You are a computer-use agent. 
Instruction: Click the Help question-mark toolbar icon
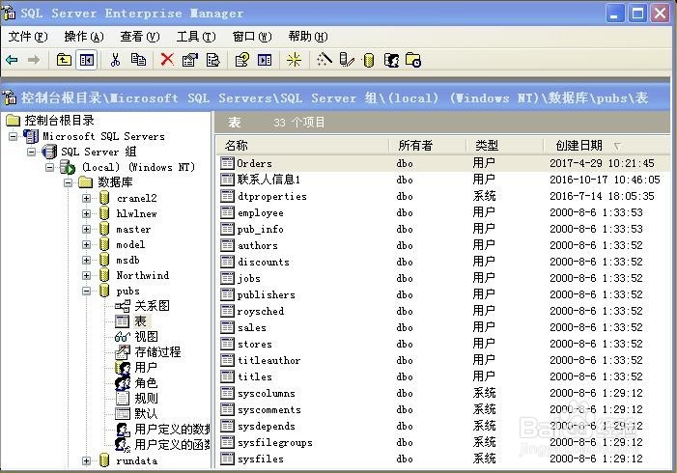[242, 60]
